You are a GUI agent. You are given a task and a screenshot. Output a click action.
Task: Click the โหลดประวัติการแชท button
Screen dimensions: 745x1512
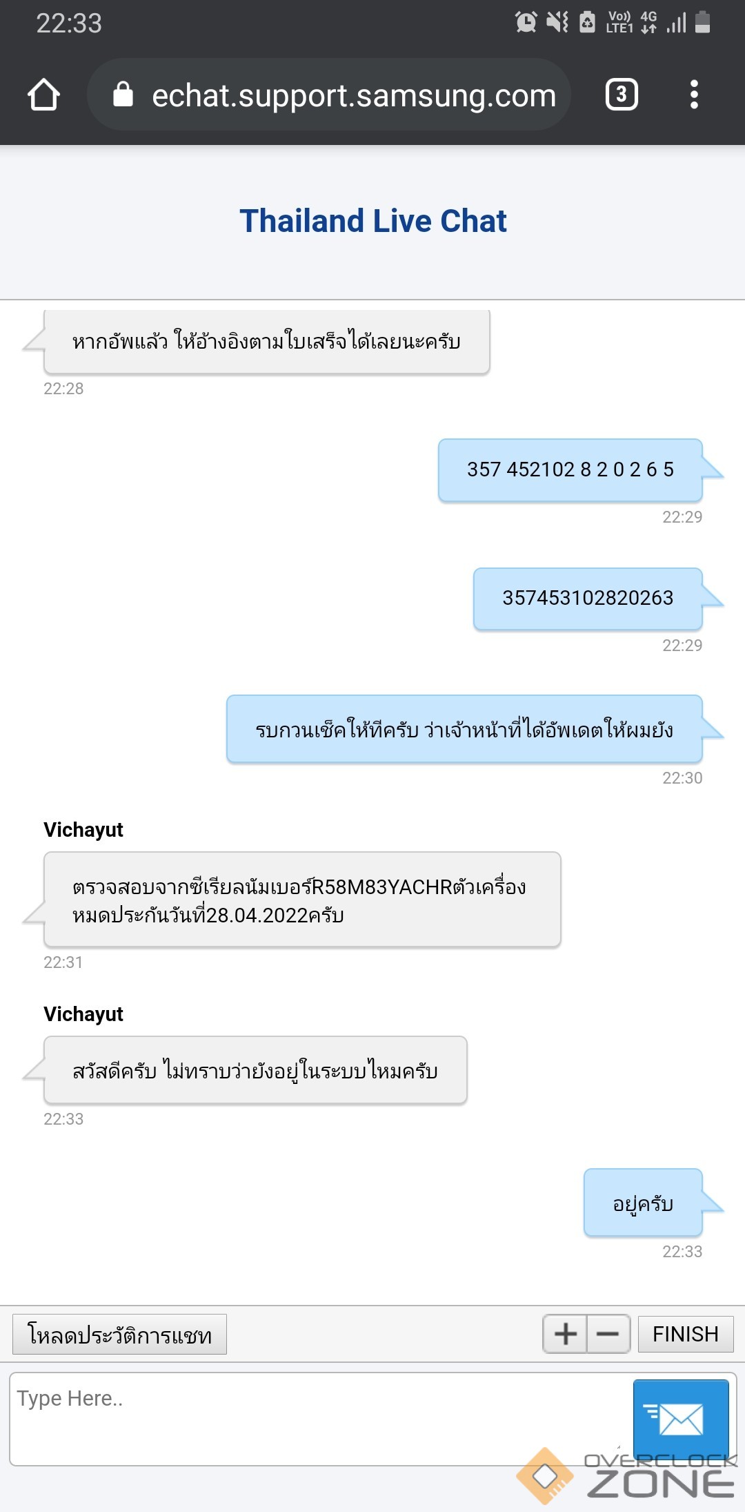pos(119,1335)
